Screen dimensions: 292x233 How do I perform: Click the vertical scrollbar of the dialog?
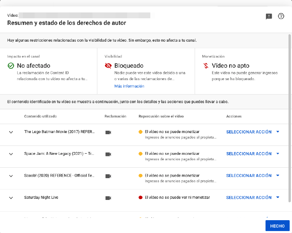point(289,117)
